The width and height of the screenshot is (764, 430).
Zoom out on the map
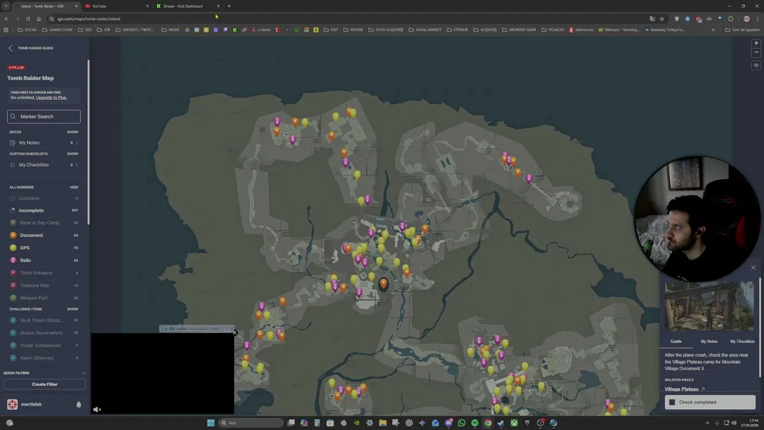[756, 52]
